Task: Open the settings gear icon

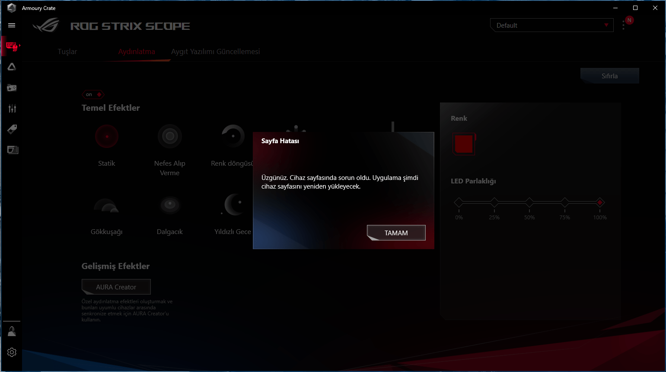Action: (x=12, y=353)
